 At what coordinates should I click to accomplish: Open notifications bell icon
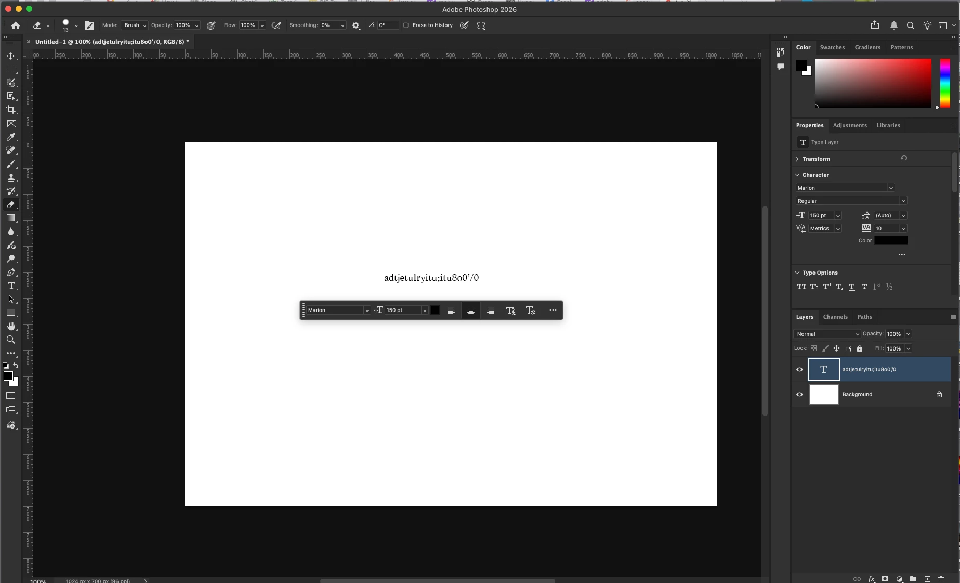pos(894,25)
